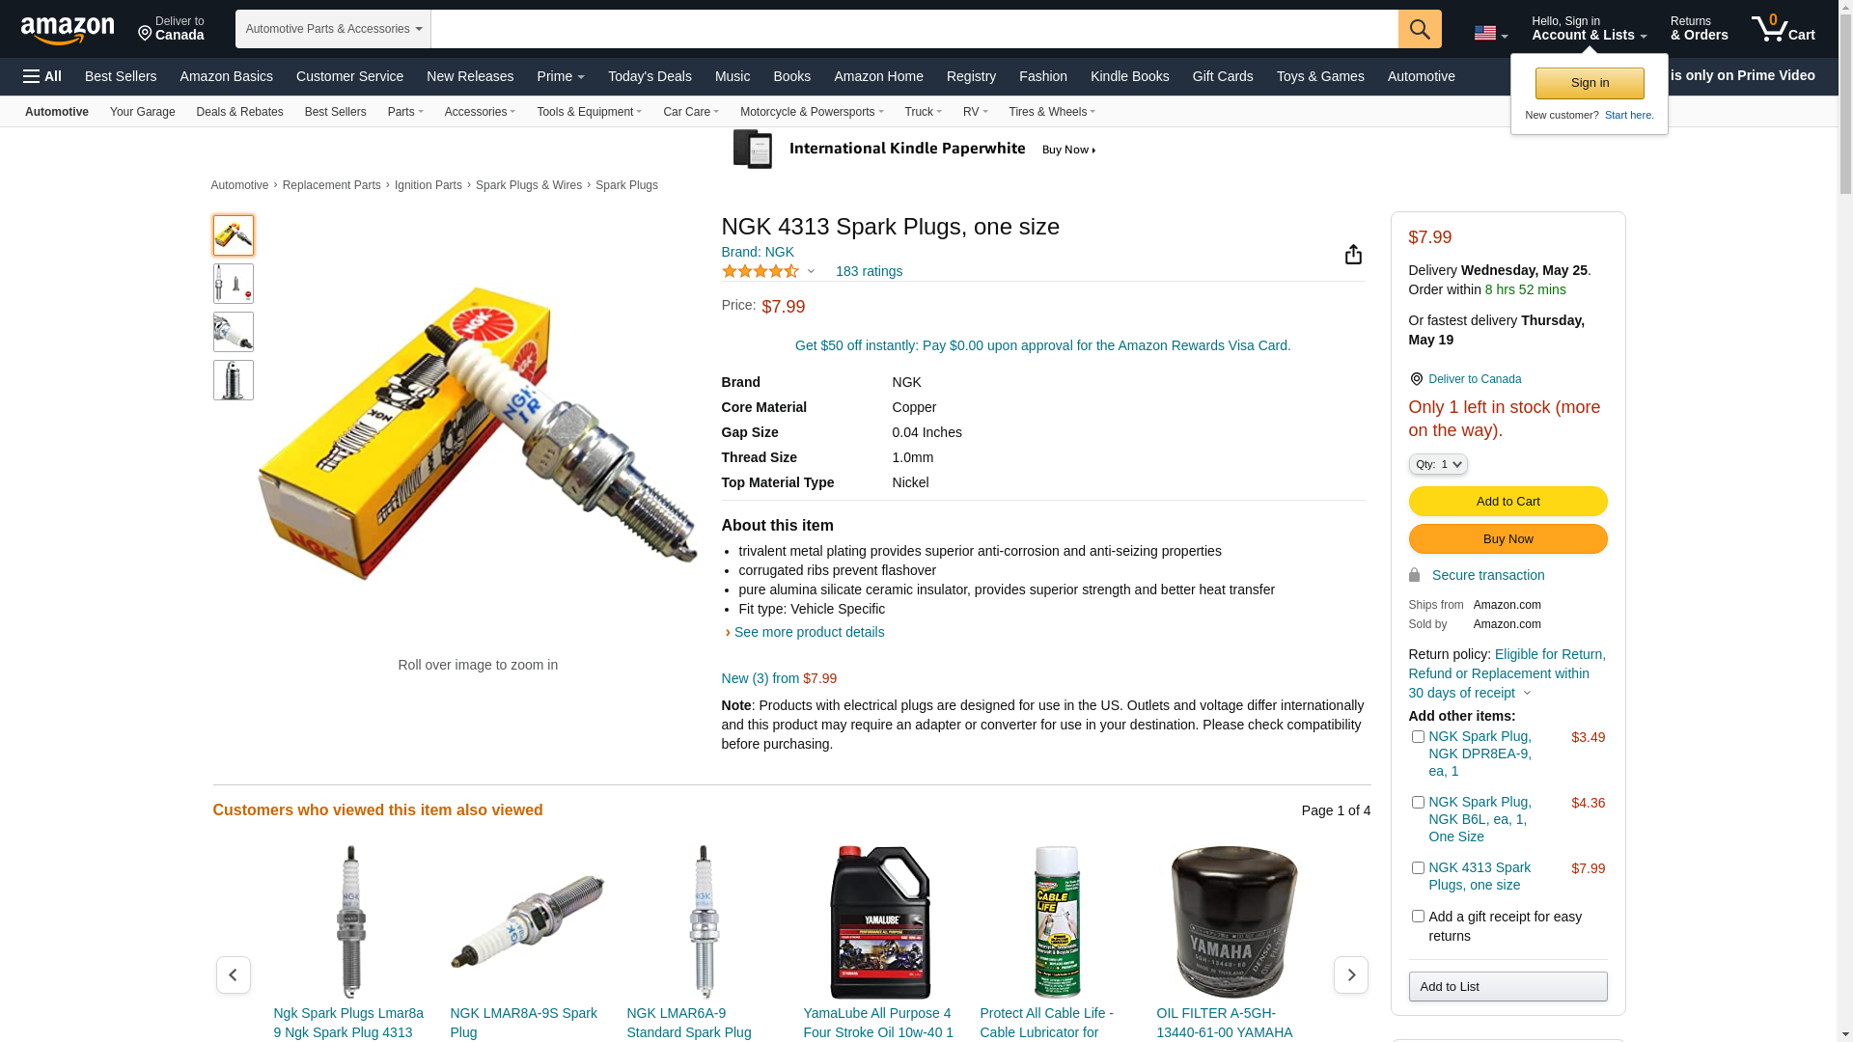The image size is (1853, 1042).
Task: Click the US flag language selector
Action: 1491,34
